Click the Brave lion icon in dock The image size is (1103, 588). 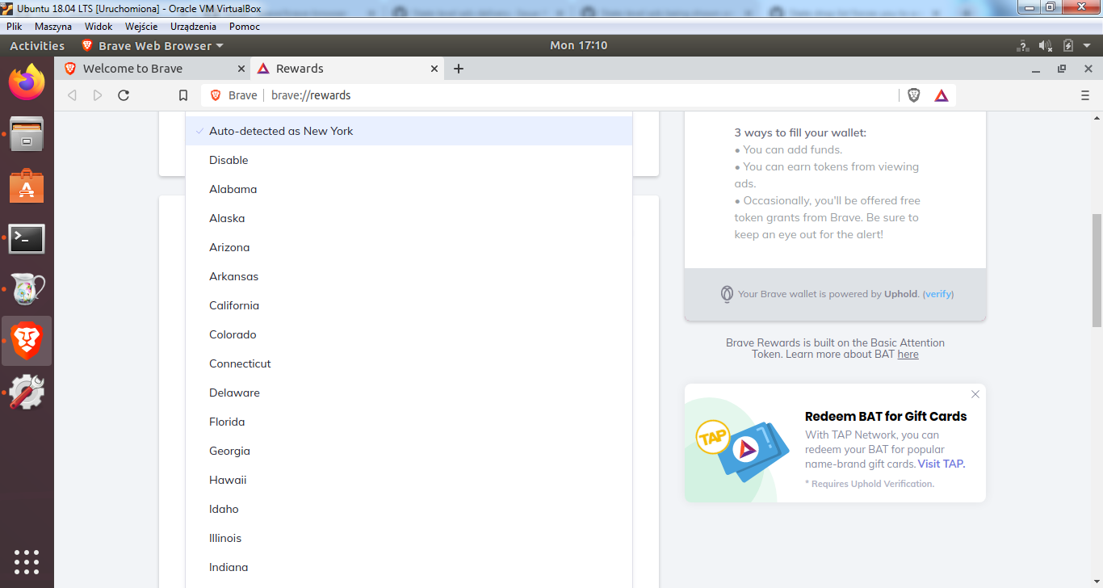pyautogui.click(x=27, y=341)
